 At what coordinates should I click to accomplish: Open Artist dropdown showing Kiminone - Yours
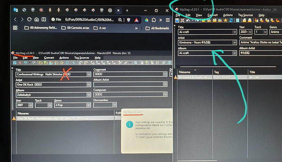(x=234, y=42)
